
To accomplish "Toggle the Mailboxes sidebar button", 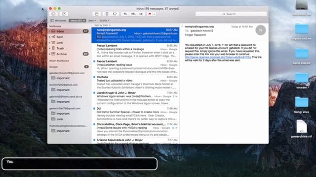I will coord(58,21).
